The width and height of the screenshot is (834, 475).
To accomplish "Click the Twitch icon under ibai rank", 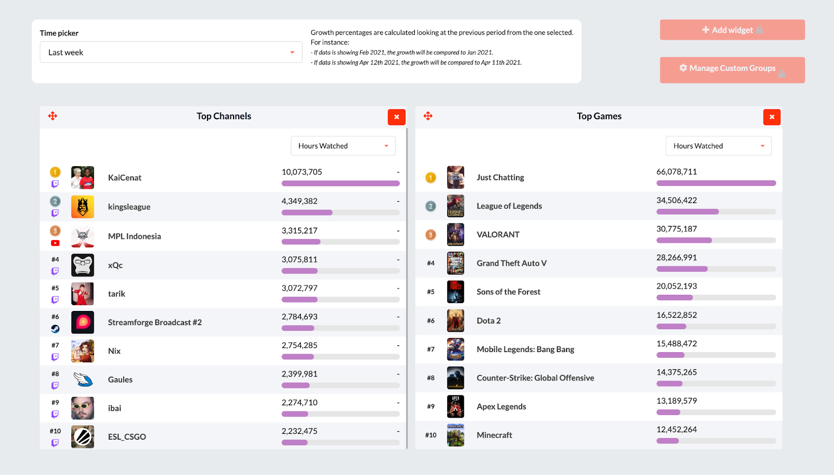I will pyautogui.click(x=55, y=414).
